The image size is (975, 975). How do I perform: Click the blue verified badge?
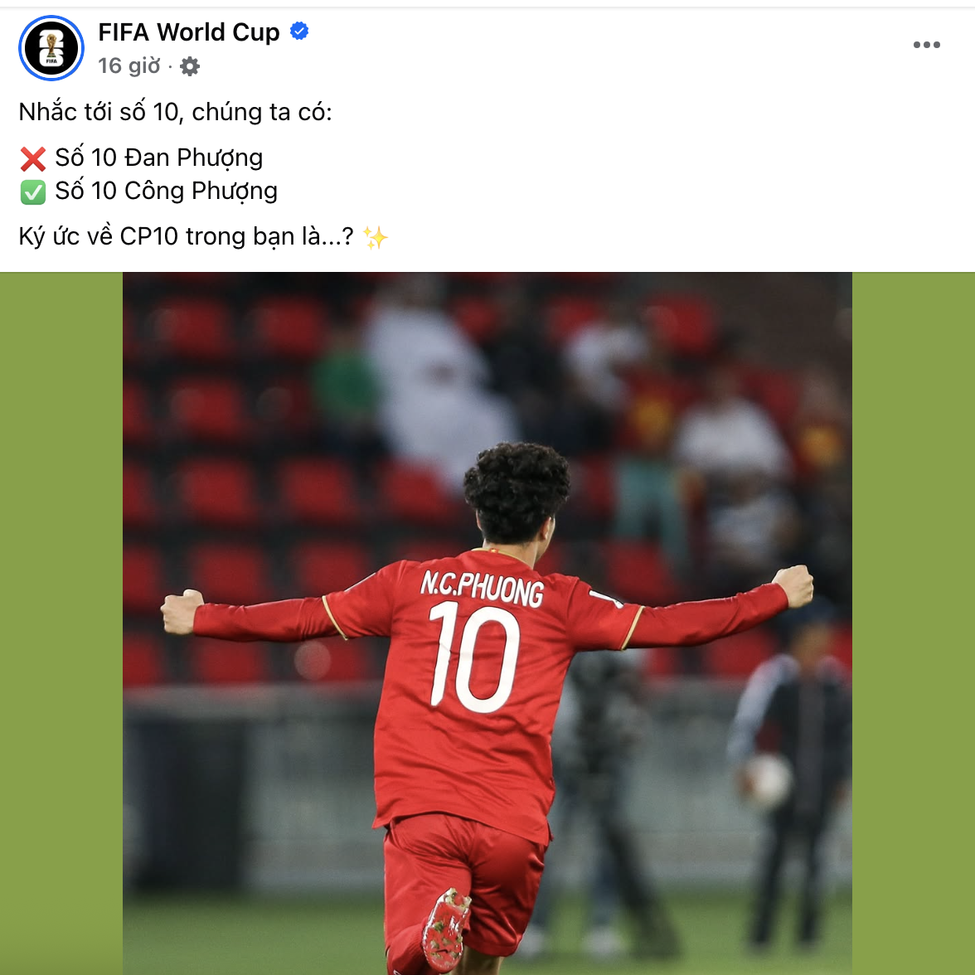[300, 32]
